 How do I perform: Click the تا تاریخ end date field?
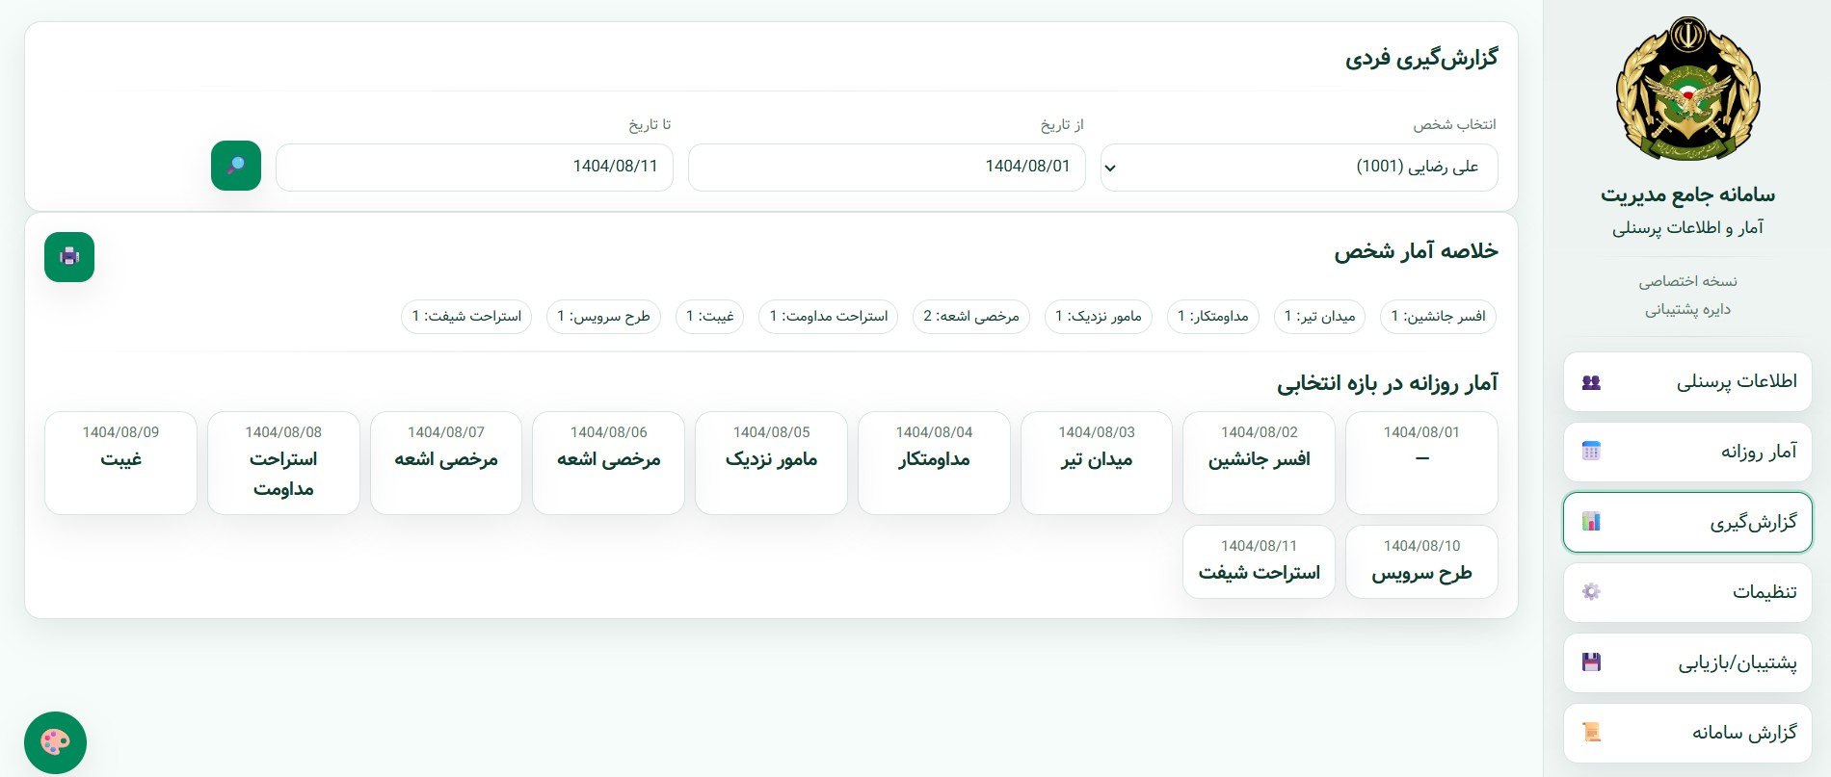(x=474, y=168)
